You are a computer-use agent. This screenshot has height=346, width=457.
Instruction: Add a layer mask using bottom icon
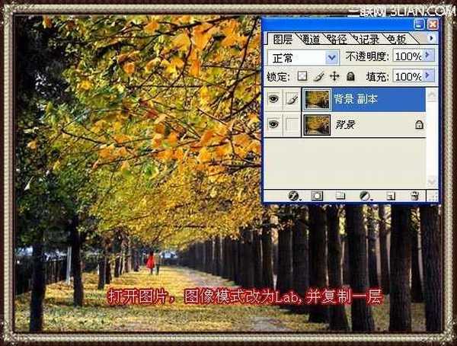(x=316, y=196)
